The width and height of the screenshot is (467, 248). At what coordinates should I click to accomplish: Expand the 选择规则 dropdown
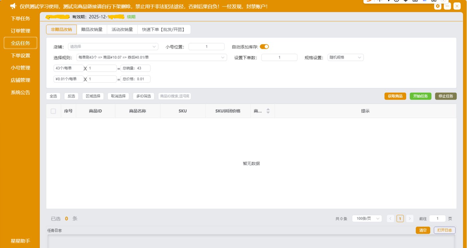(x=152, y=57)
